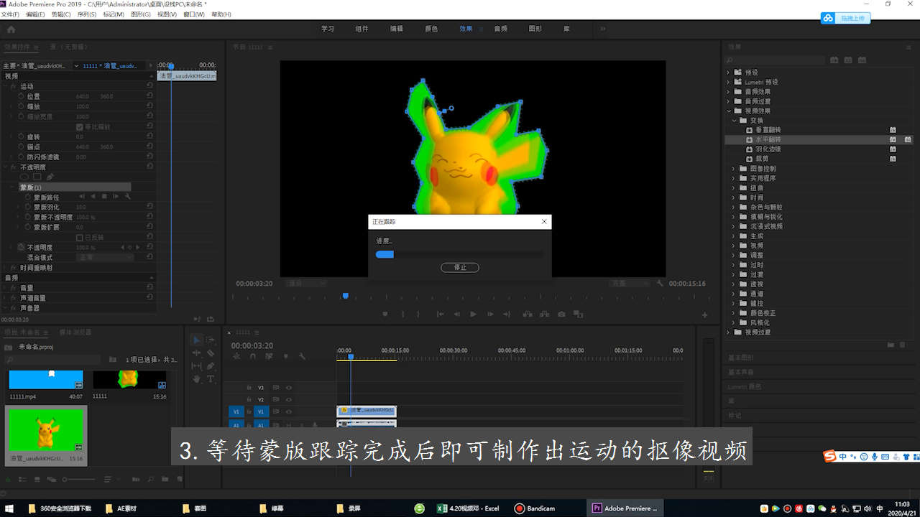The image size is (920, 517).
Task: Select the Track Select Forward tool
Action: coord(211,340)
